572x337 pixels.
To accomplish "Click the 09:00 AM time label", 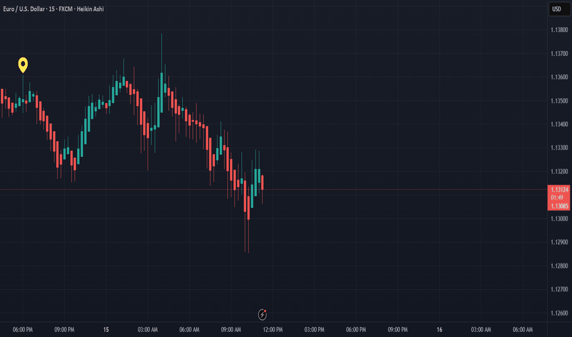I will click(231, 330).
